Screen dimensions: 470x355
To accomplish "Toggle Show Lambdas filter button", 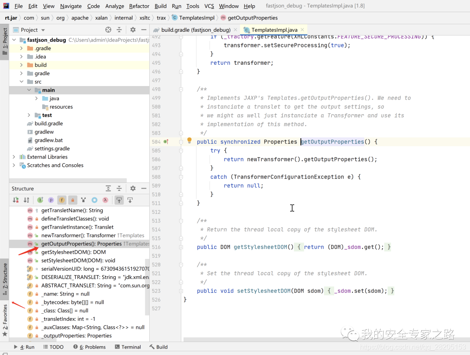I will 105,200.
